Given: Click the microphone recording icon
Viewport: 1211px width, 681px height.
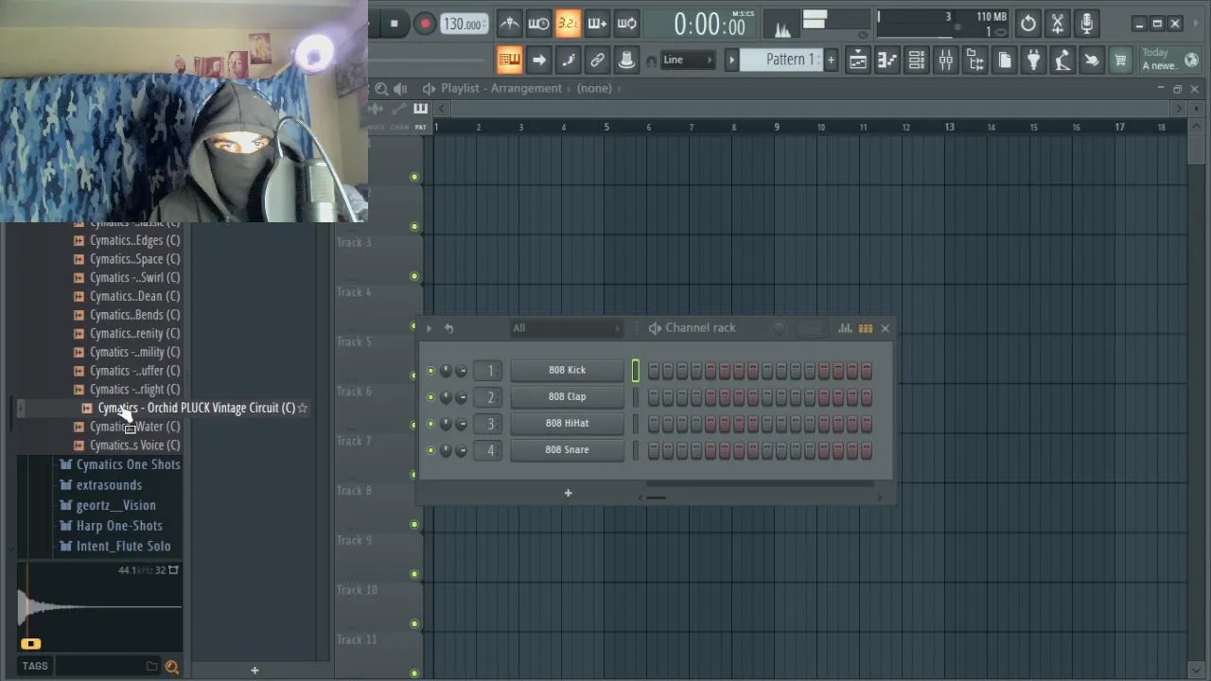Looking at the screenshot, I should tap(1087, 24).
